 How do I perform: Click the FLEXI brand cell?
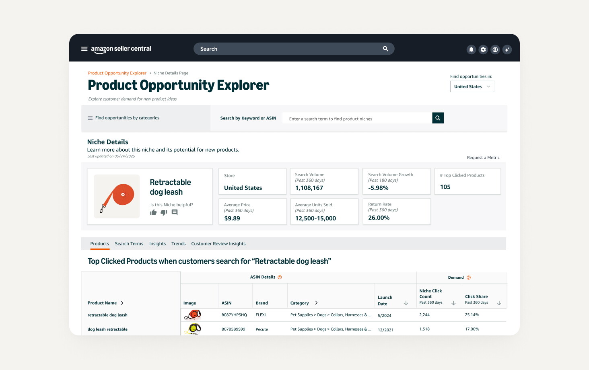pyautogui.click(x=261, y=315)
